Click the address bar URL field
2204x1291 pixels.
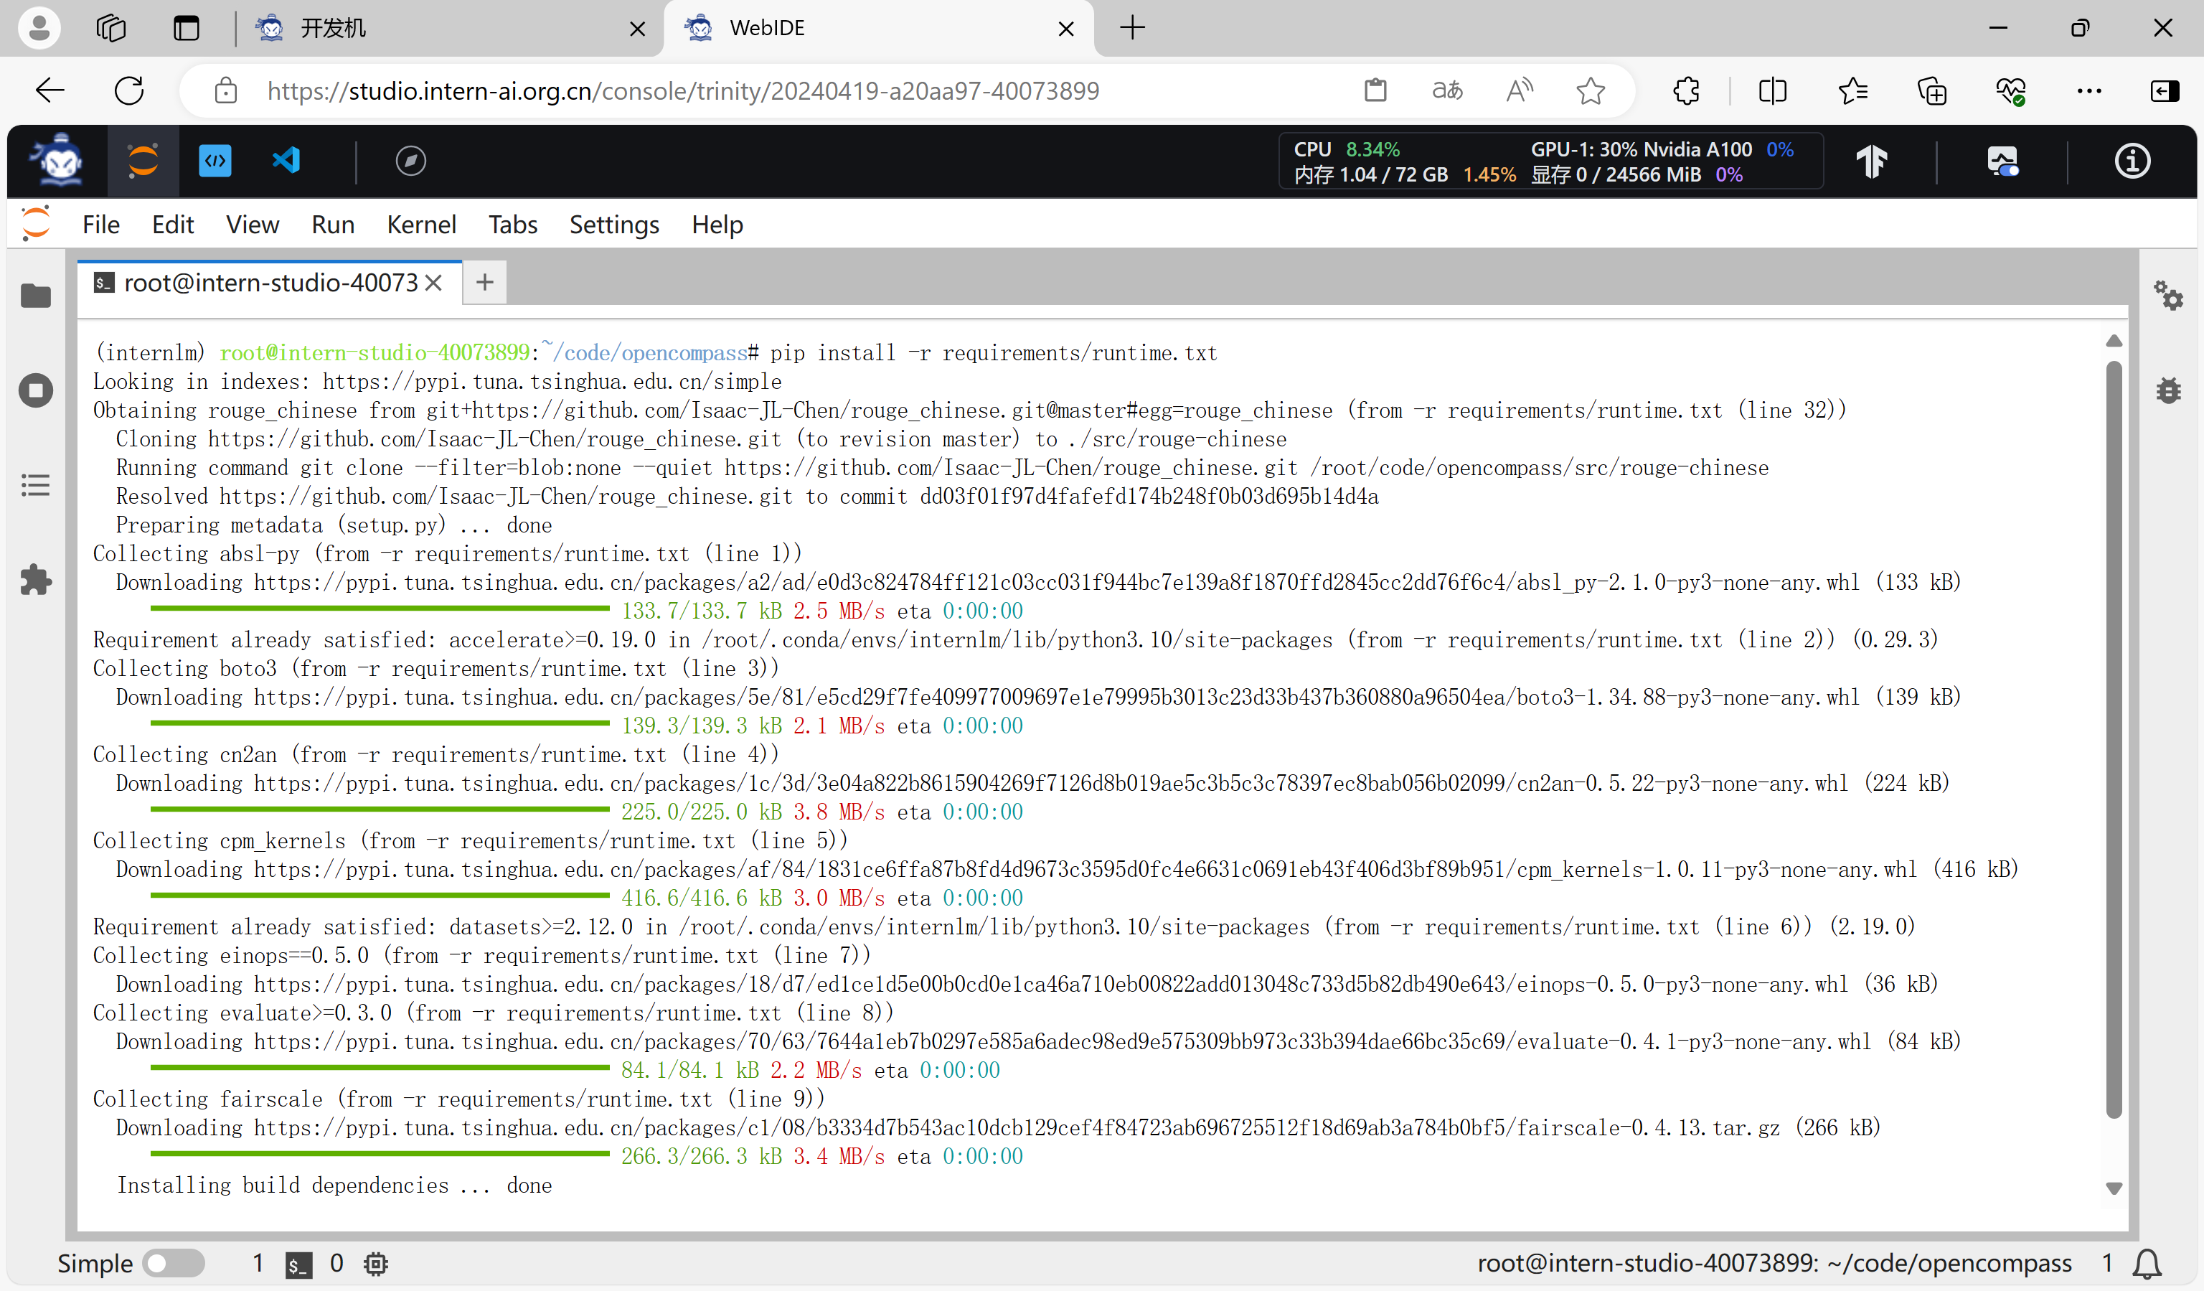coord(683,90)
